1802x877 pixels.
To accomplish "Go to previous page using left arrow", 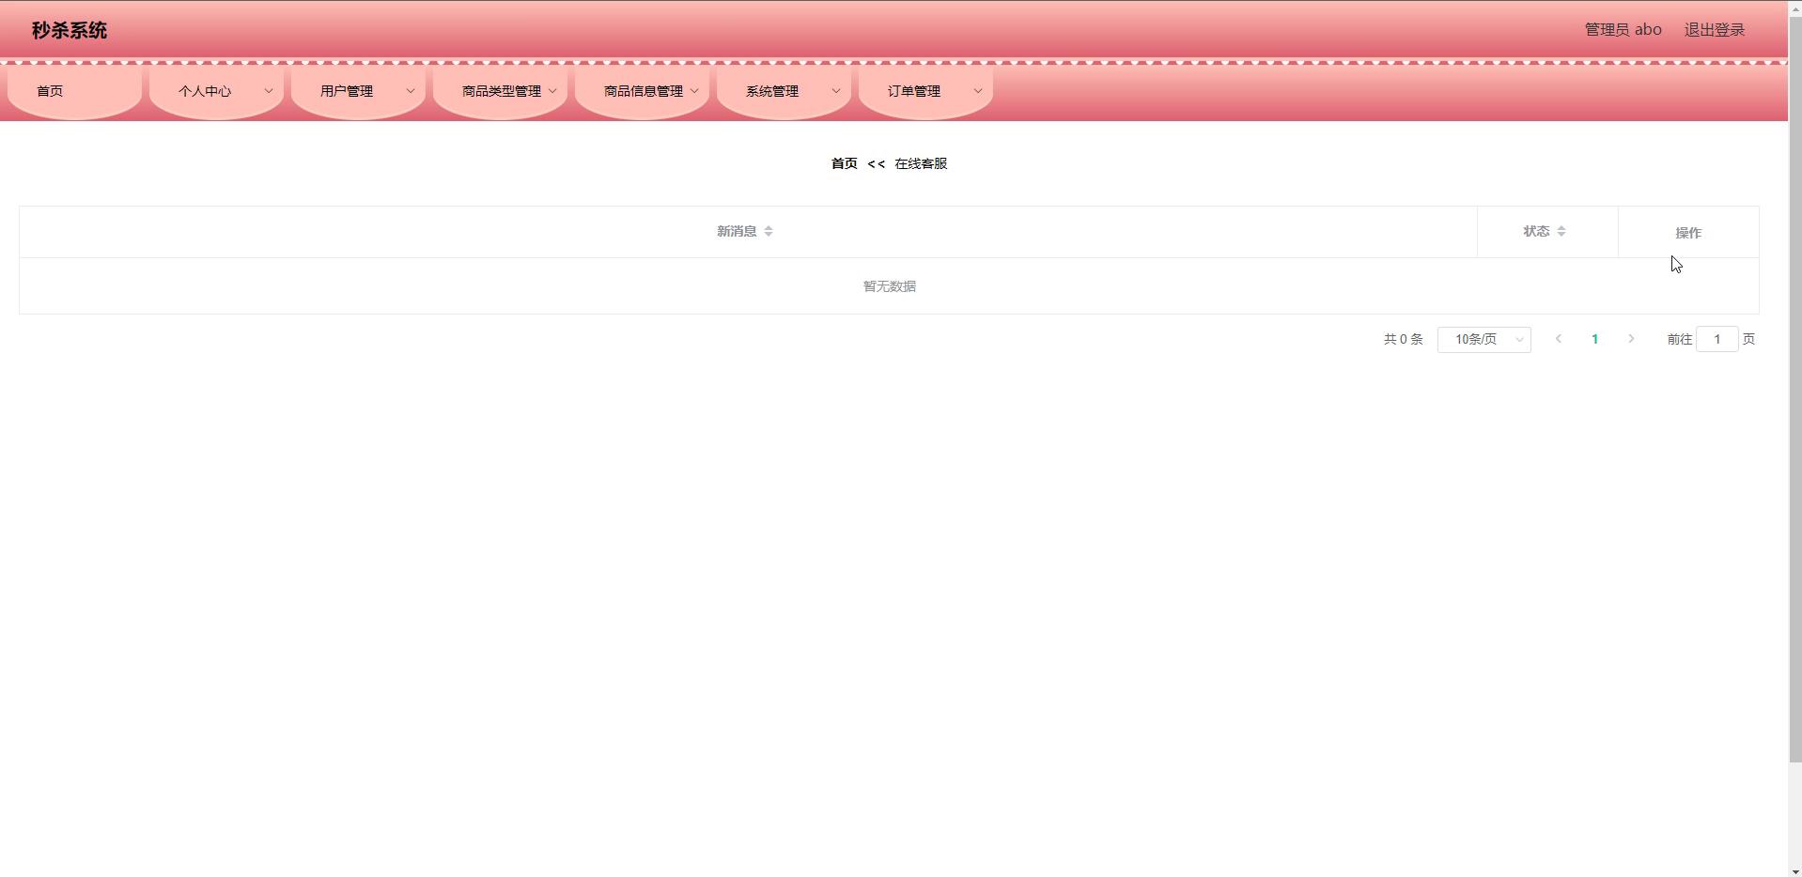I will pos(1558,339).
